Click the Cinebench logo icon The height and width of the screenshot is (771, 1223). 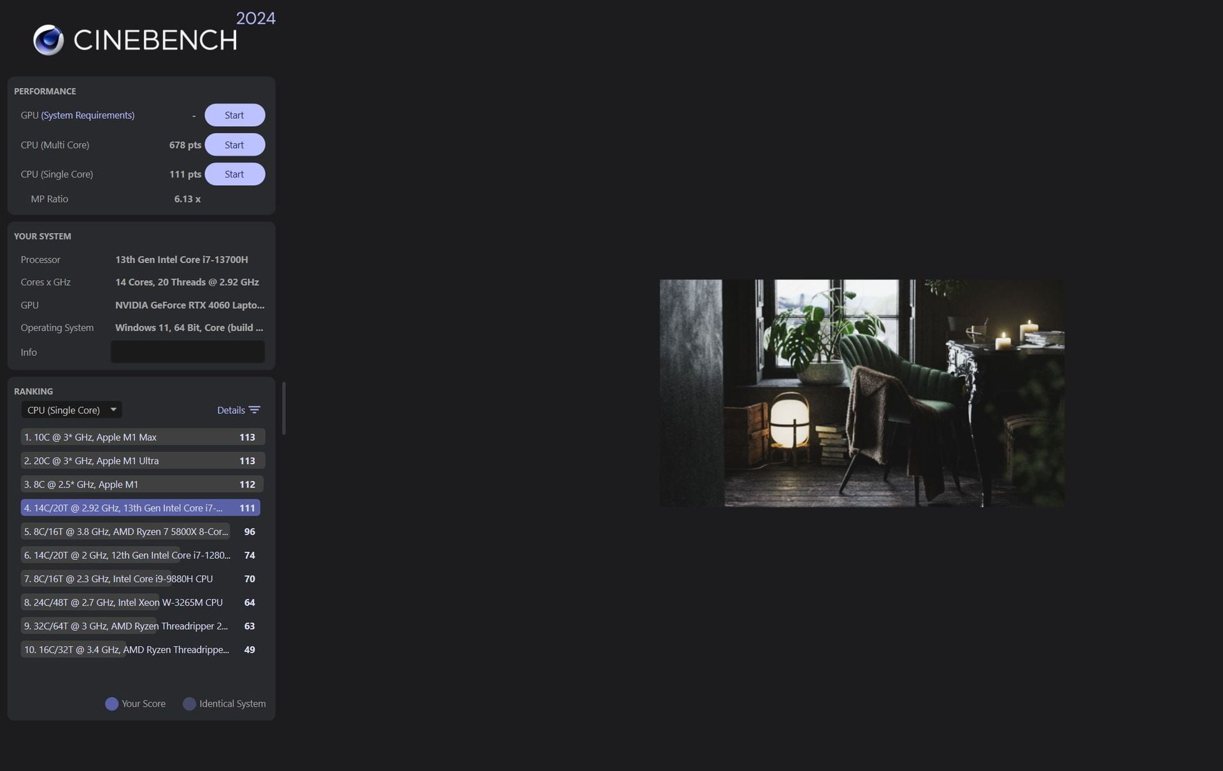coord(48,40)
